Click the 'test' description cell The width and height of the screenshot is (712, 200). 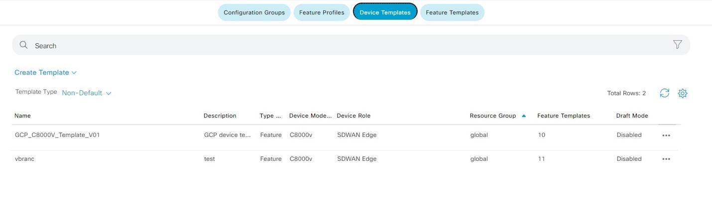pos(209,159)
